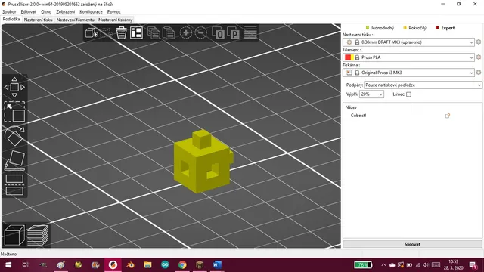
Task: Click the Split to parts P icon
Action: tap(234, 32)
